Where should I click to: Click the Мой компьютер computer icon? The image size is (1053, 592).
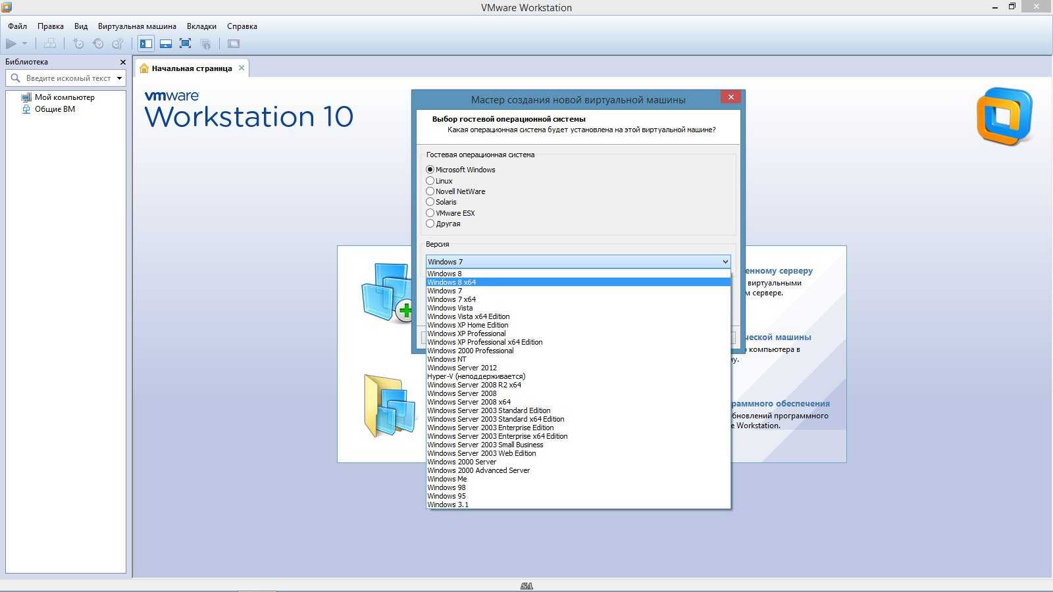click(26, 97)
